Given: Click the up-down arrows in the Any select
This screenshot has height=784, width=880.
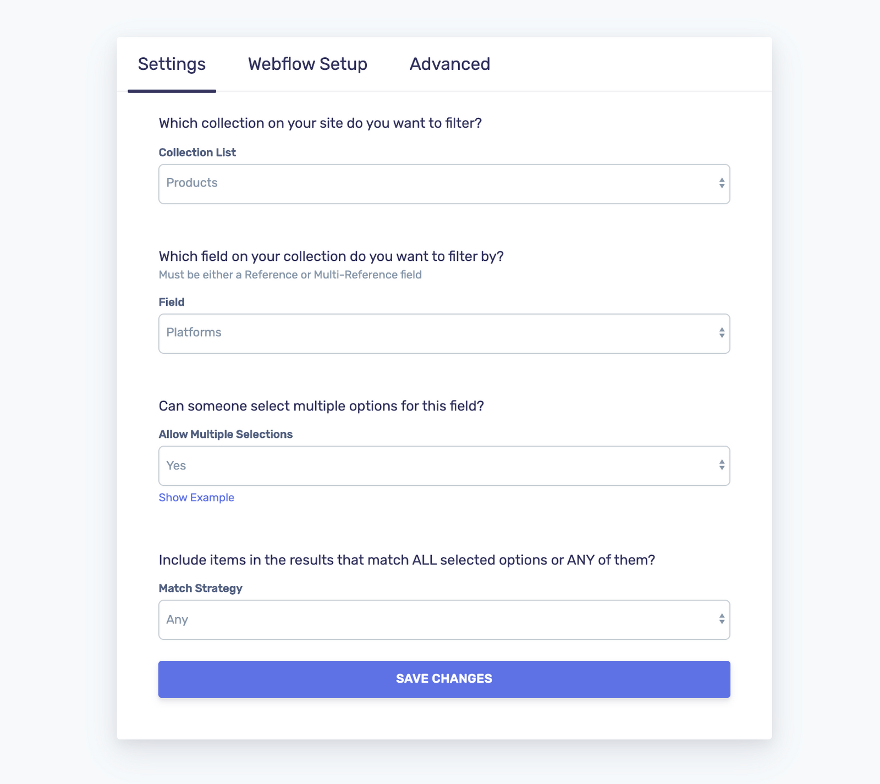Looking at the screenshot, I should (722, 619).
